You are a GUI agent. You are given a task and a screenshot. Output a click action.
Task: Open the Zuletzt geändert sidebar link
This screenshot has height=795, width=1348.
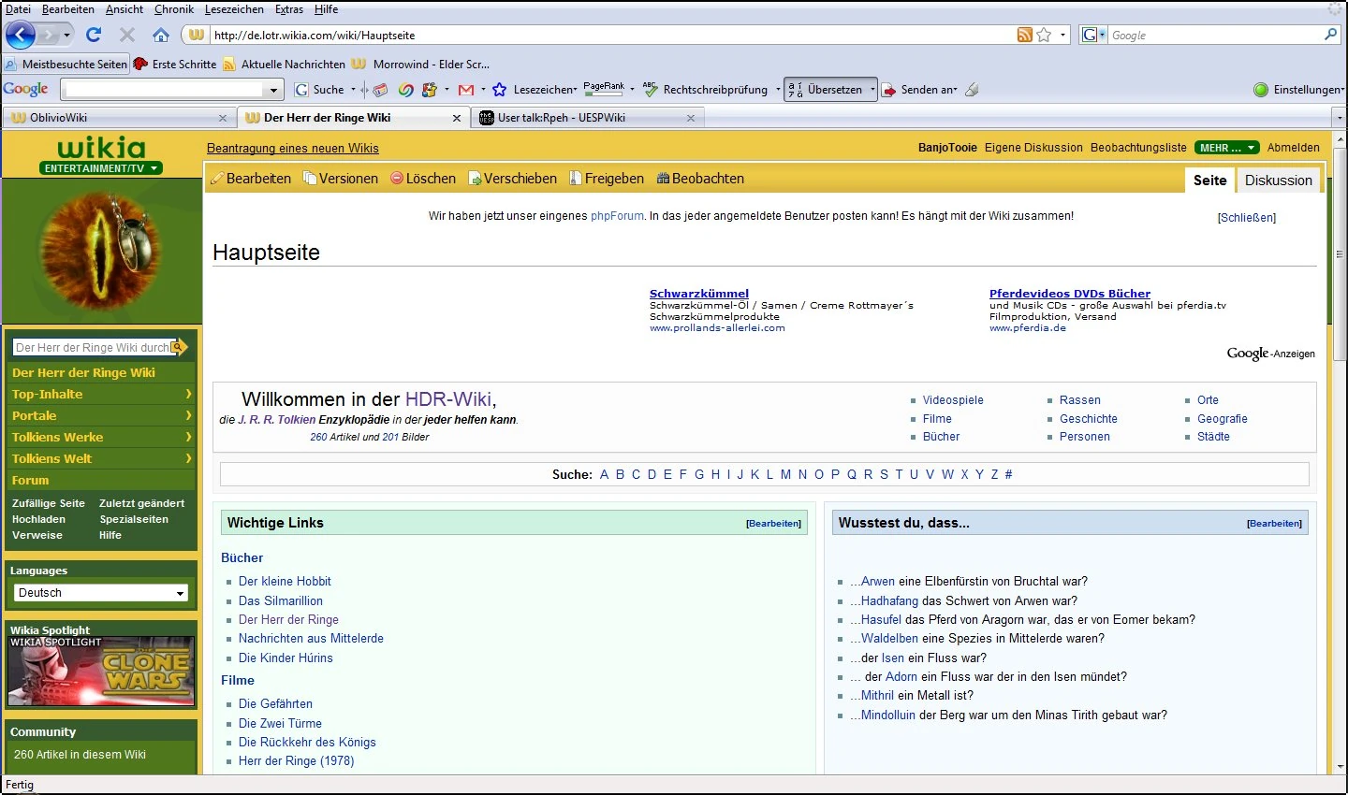pos(142,503)
